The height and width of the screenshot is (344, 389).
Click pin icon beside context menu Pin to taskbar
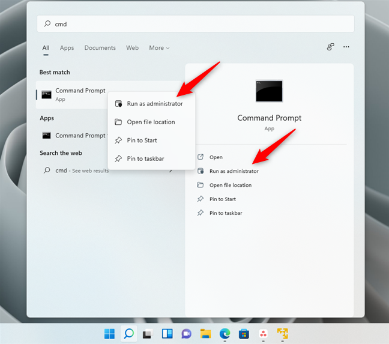pyautogui.click(x=118, y=158)
